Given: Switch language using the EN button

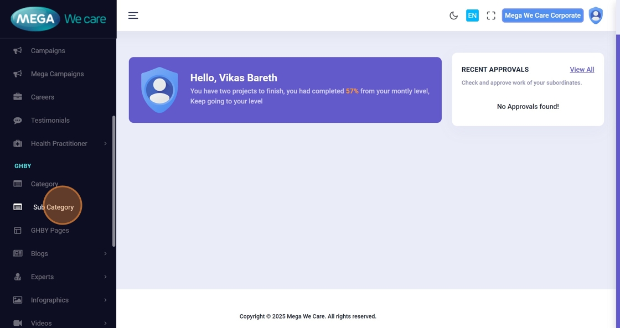Looking at the screenshot, I should pyautogui.click(x=472, y=15).
